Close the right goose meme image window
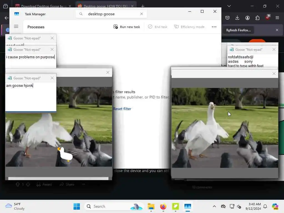Viewport: 284px width, 213px height. 274,73
